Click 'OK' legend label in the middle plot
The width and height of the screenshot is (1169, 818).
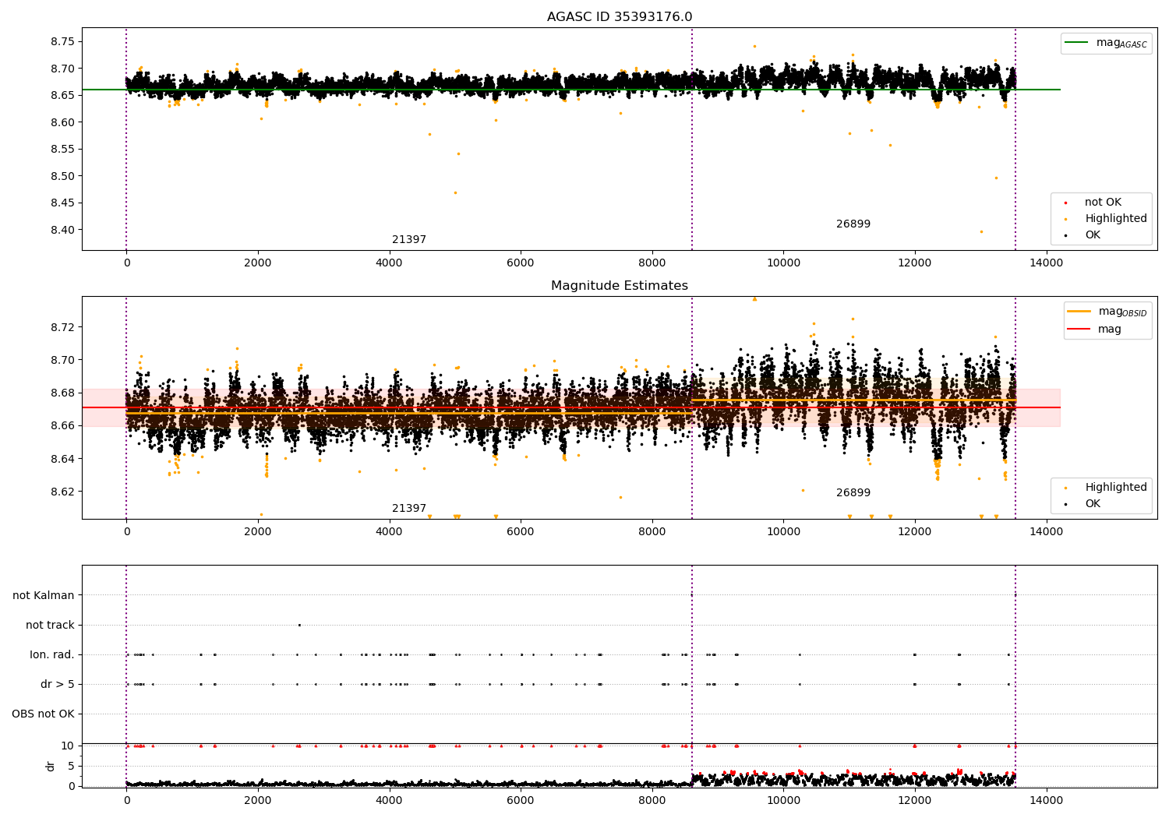click(x=1093, y=504)
